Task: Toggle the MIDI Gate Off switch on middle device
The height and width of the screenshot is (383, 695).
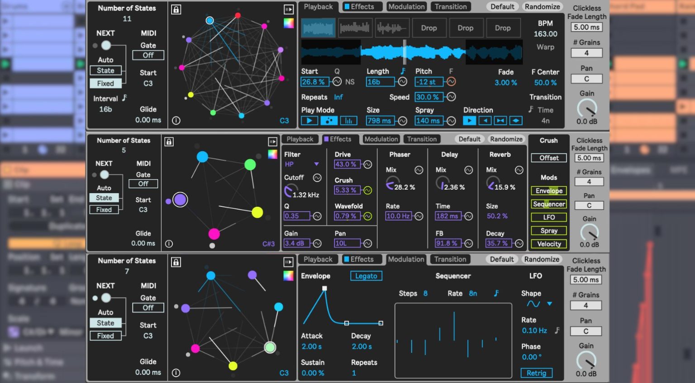Action: [x=143, y=183]
